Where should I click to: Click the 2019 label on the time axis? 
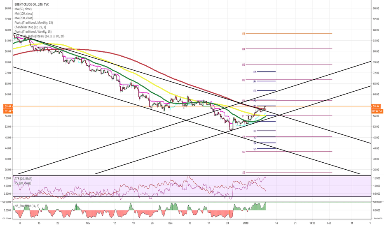pyautogui.click(x=246, y=223)
